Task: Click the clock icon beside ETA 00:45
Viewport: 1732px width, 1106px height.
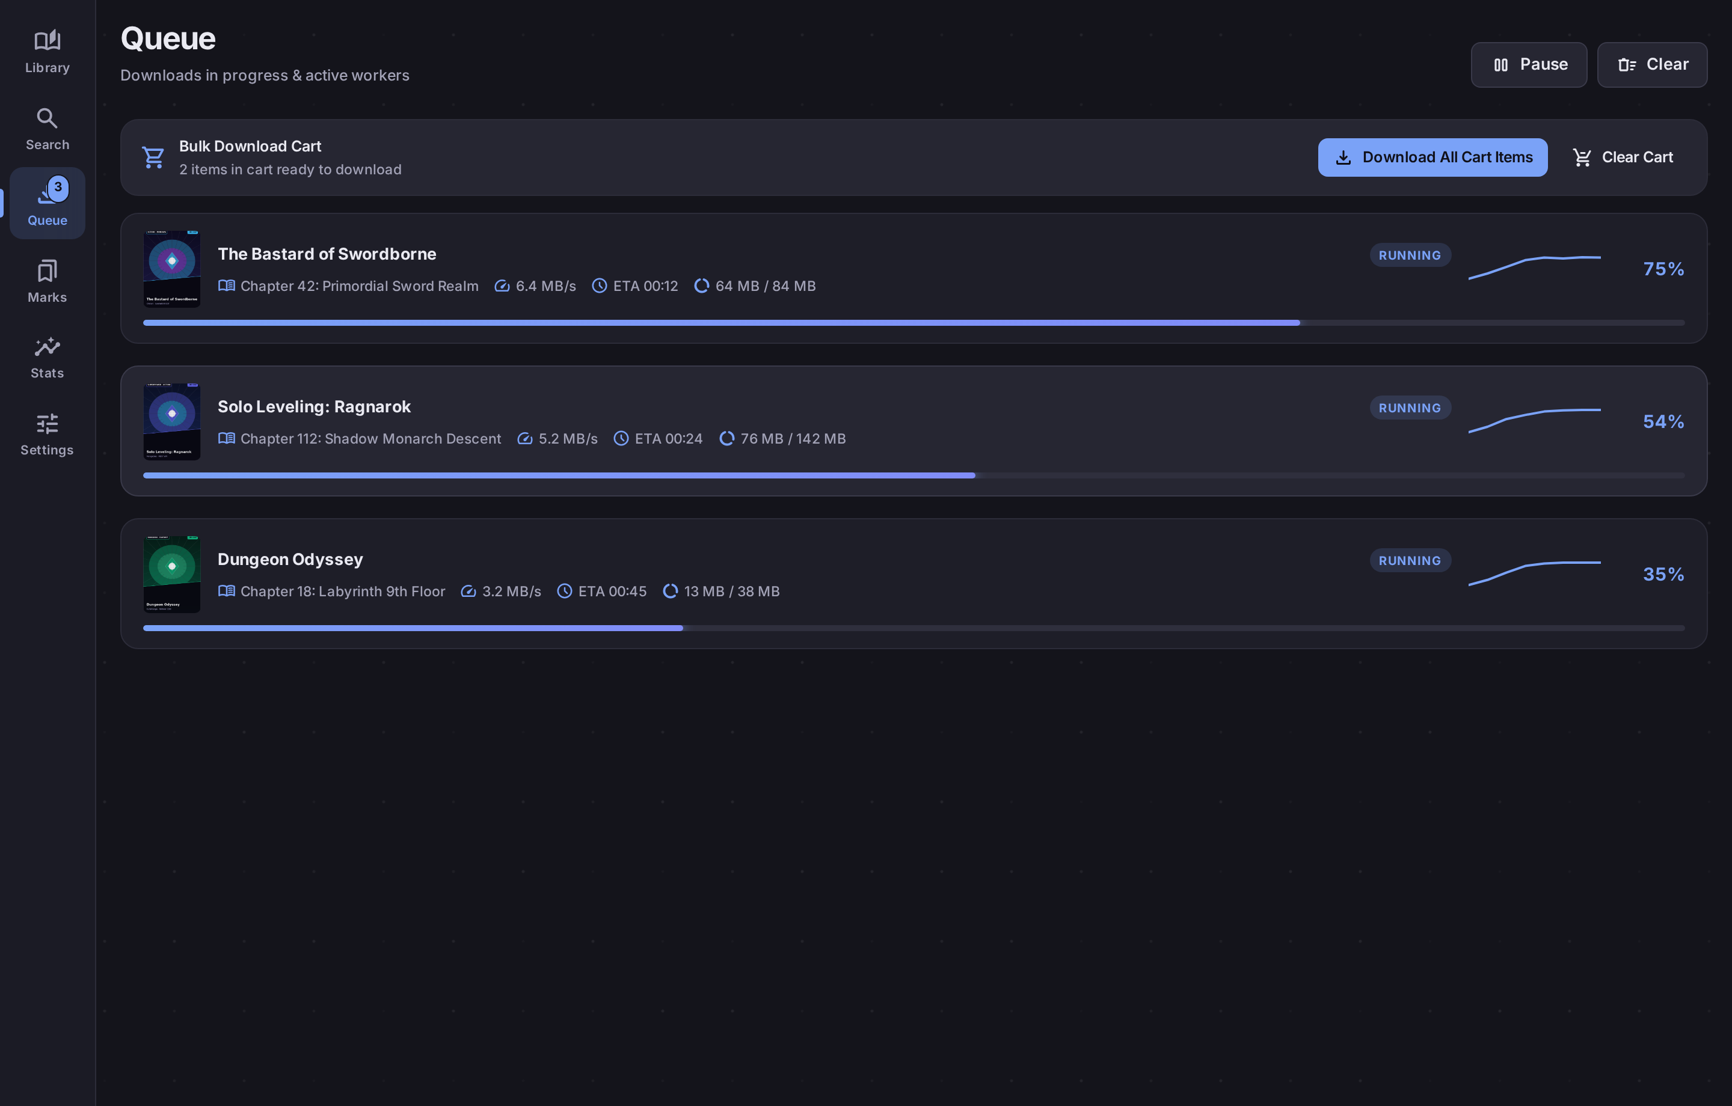Action: click(x=565, y=591)
